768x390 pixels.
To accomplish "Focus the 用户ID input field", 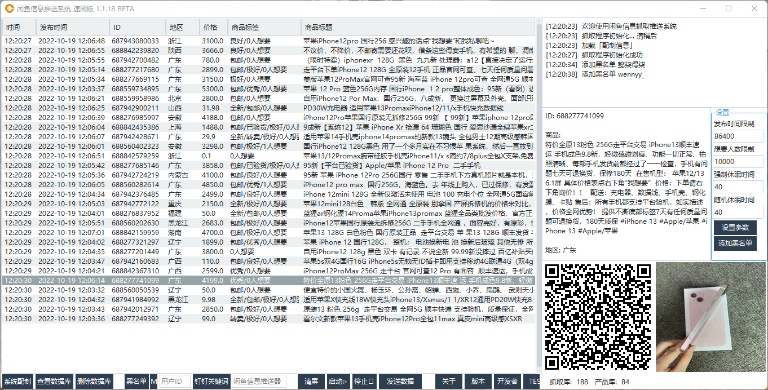I will tap(175, 382).
